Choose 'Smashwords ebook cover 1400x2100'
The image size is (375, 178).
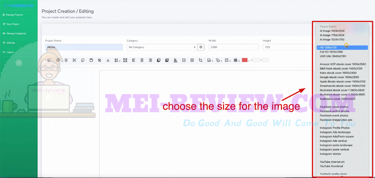[342, 86]
